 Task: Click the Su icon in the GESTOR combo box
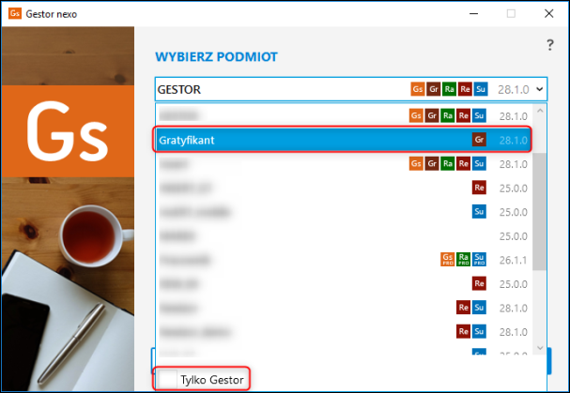(481, 89)
